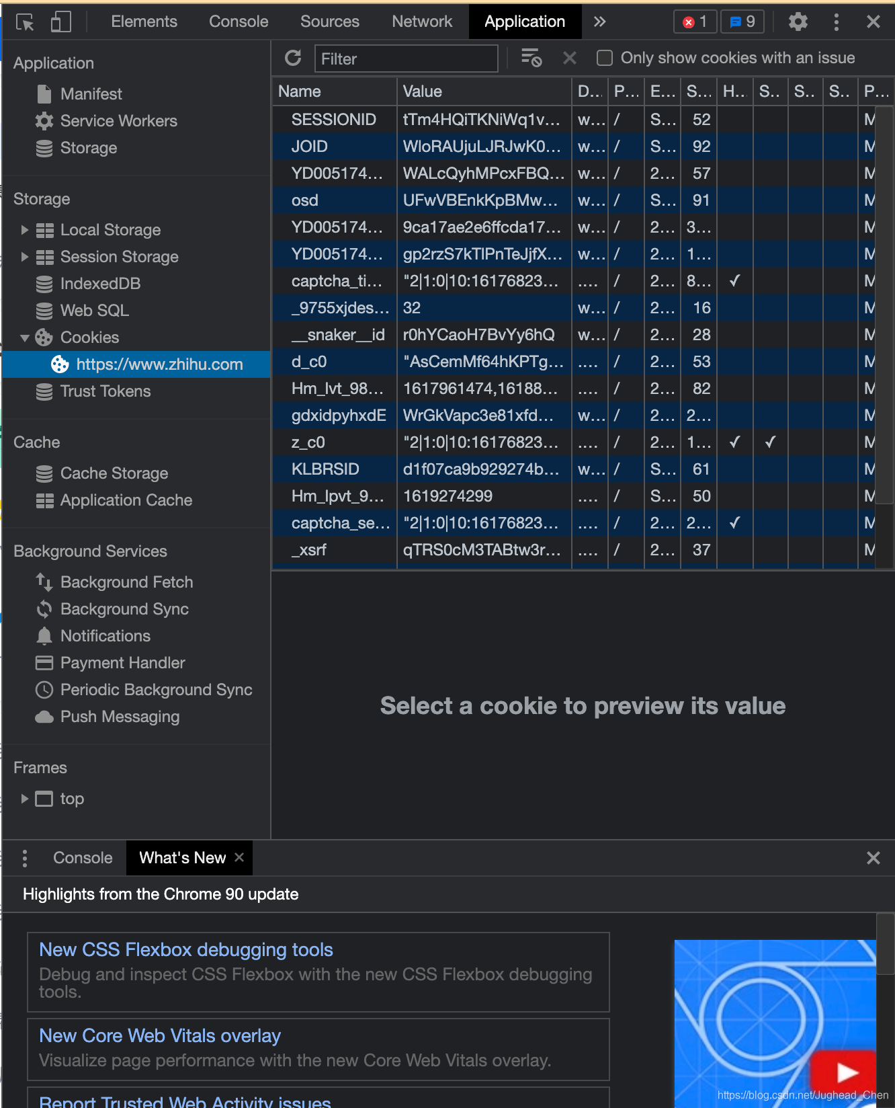Sort cookies by Name column header

[x=334, y=91]
